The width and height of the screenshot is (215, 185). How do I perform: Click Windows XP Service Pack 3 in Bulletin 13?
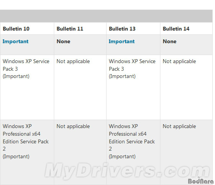coord(132,65)
